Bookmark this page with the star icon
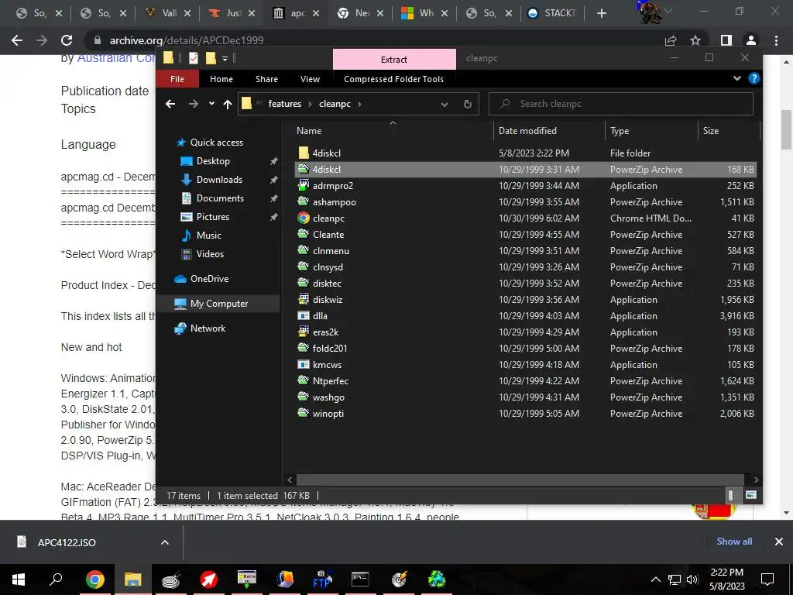The width and height of the screenshot is (793, 595). tap(695, 40)
